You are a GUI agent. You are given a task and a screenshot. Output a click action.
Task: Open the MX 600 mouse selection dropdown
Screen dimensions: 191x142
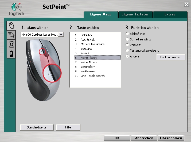[x=61, y=35]
